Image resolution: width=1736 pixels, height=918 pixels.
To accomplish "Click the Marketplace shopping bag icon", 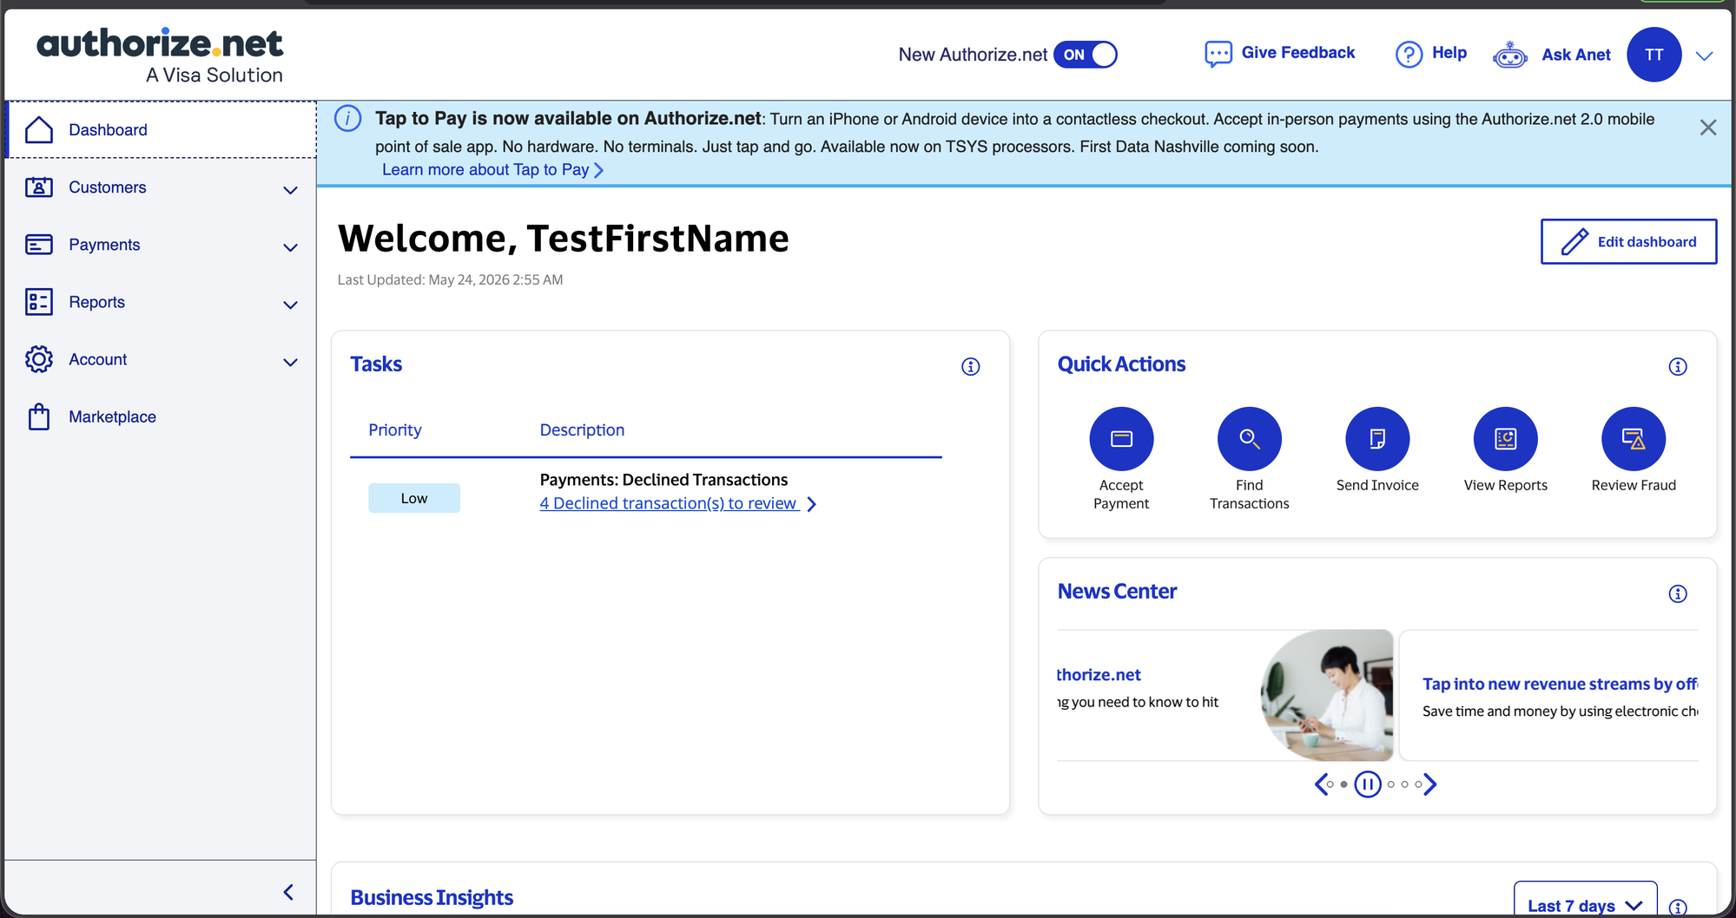I will coord(39,416).
